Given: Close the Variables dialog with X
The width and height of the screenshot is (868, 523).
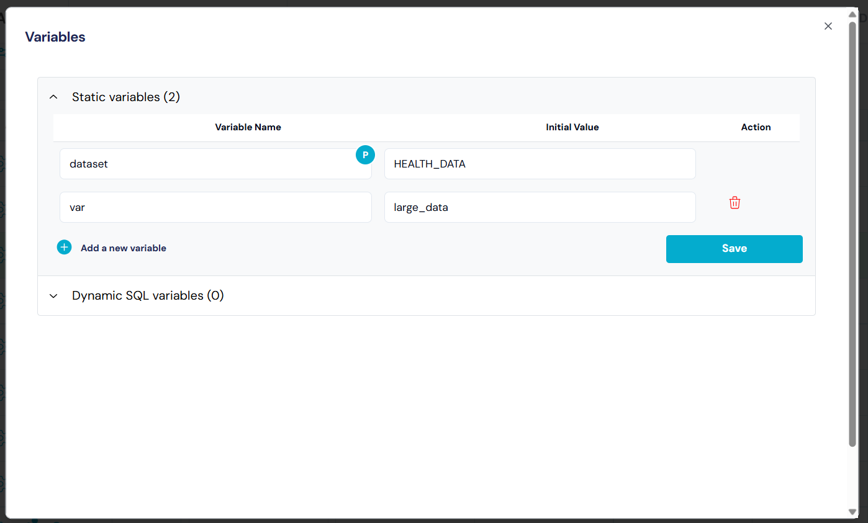Looking at the screenshot, I should click(x=828, y=26).
